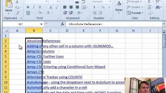Apply Comma Style format
The height and width of the screenshot is (93, 166).
109,7
